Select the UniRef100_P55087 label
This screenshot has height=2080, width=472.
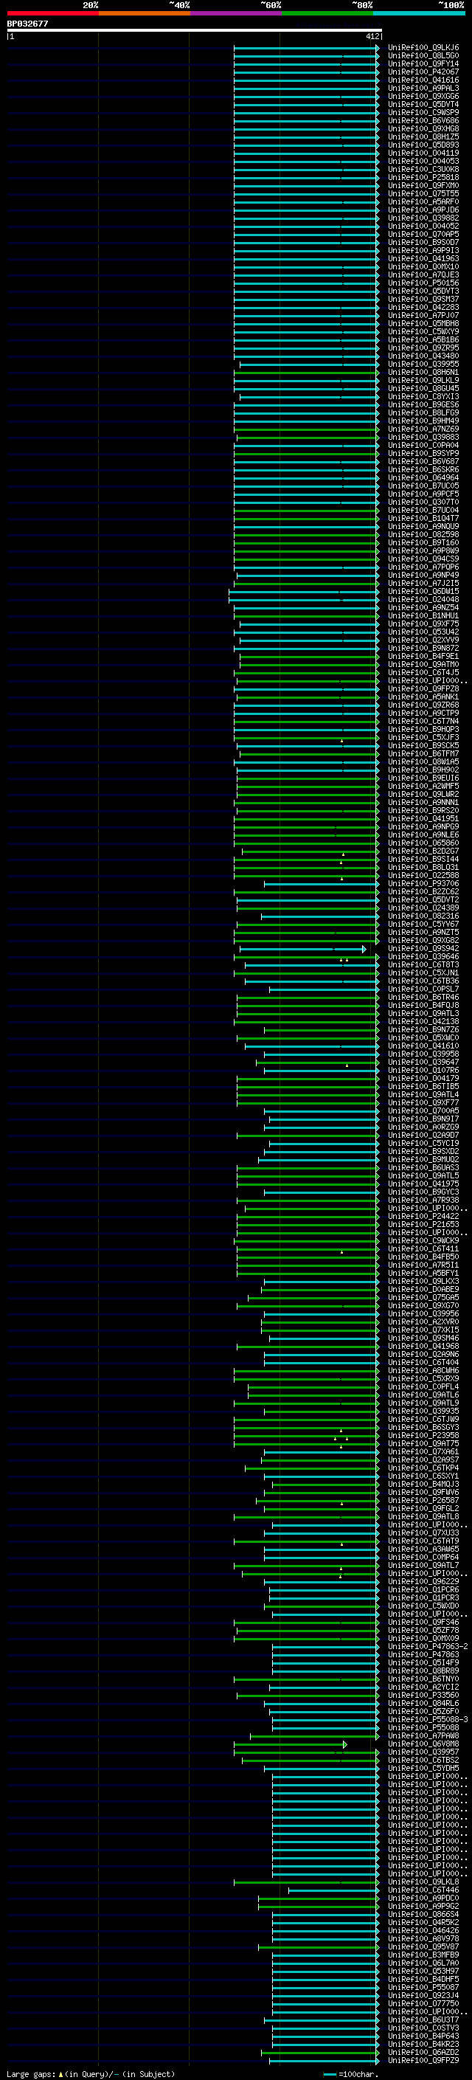click(x=423, y=1987)
